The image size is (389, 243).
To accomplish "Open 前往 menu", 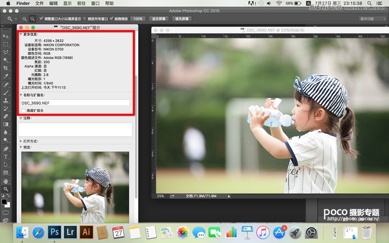I will pyautogui.click(x=81, y=3).
